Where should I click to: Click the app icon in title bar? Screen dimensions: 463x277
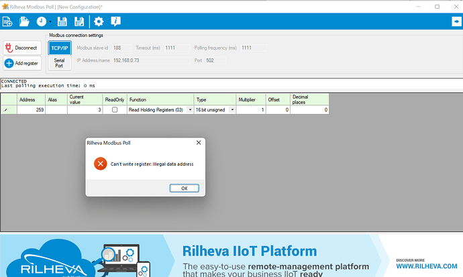(5, 7)
